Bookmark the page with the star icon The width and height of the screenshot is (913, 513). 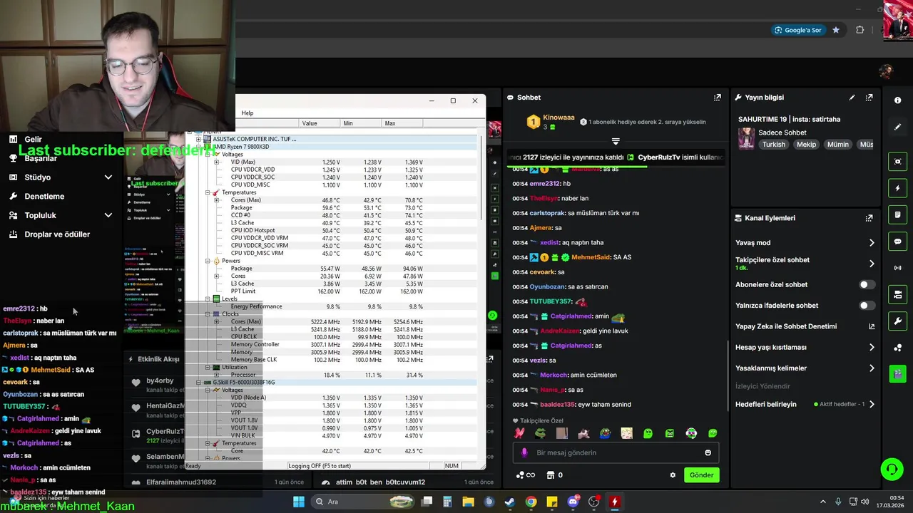(835, 30)
